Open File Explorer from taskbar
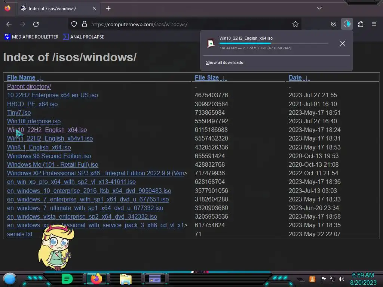Screen dimensions: 383x287 (126, 280)
